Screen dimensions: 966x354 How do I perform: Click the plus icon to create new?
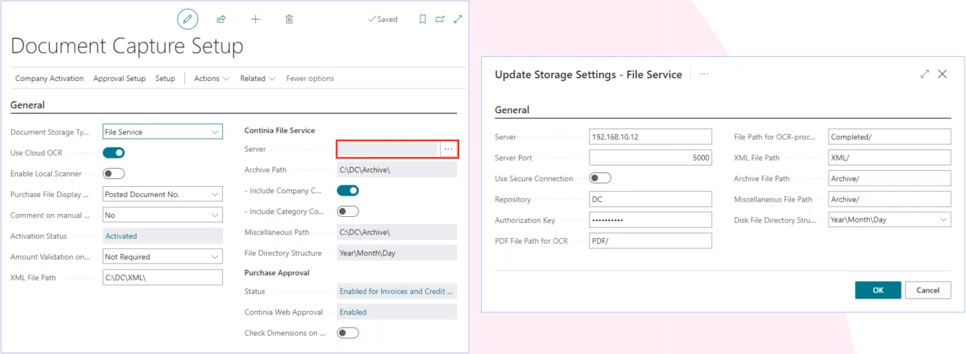(255, 19)
